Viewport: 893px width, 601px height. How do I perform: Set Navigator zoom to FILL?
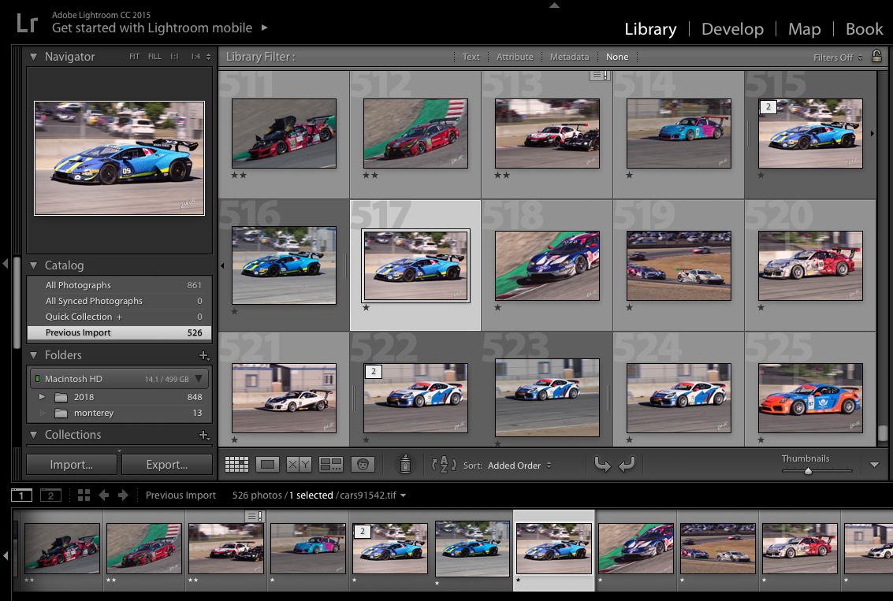click(154, 57)
